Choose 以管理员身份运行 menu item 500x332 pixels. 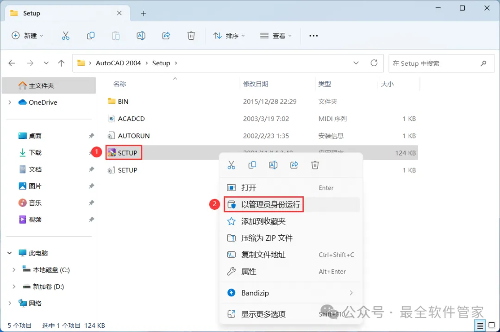[292, 204]
